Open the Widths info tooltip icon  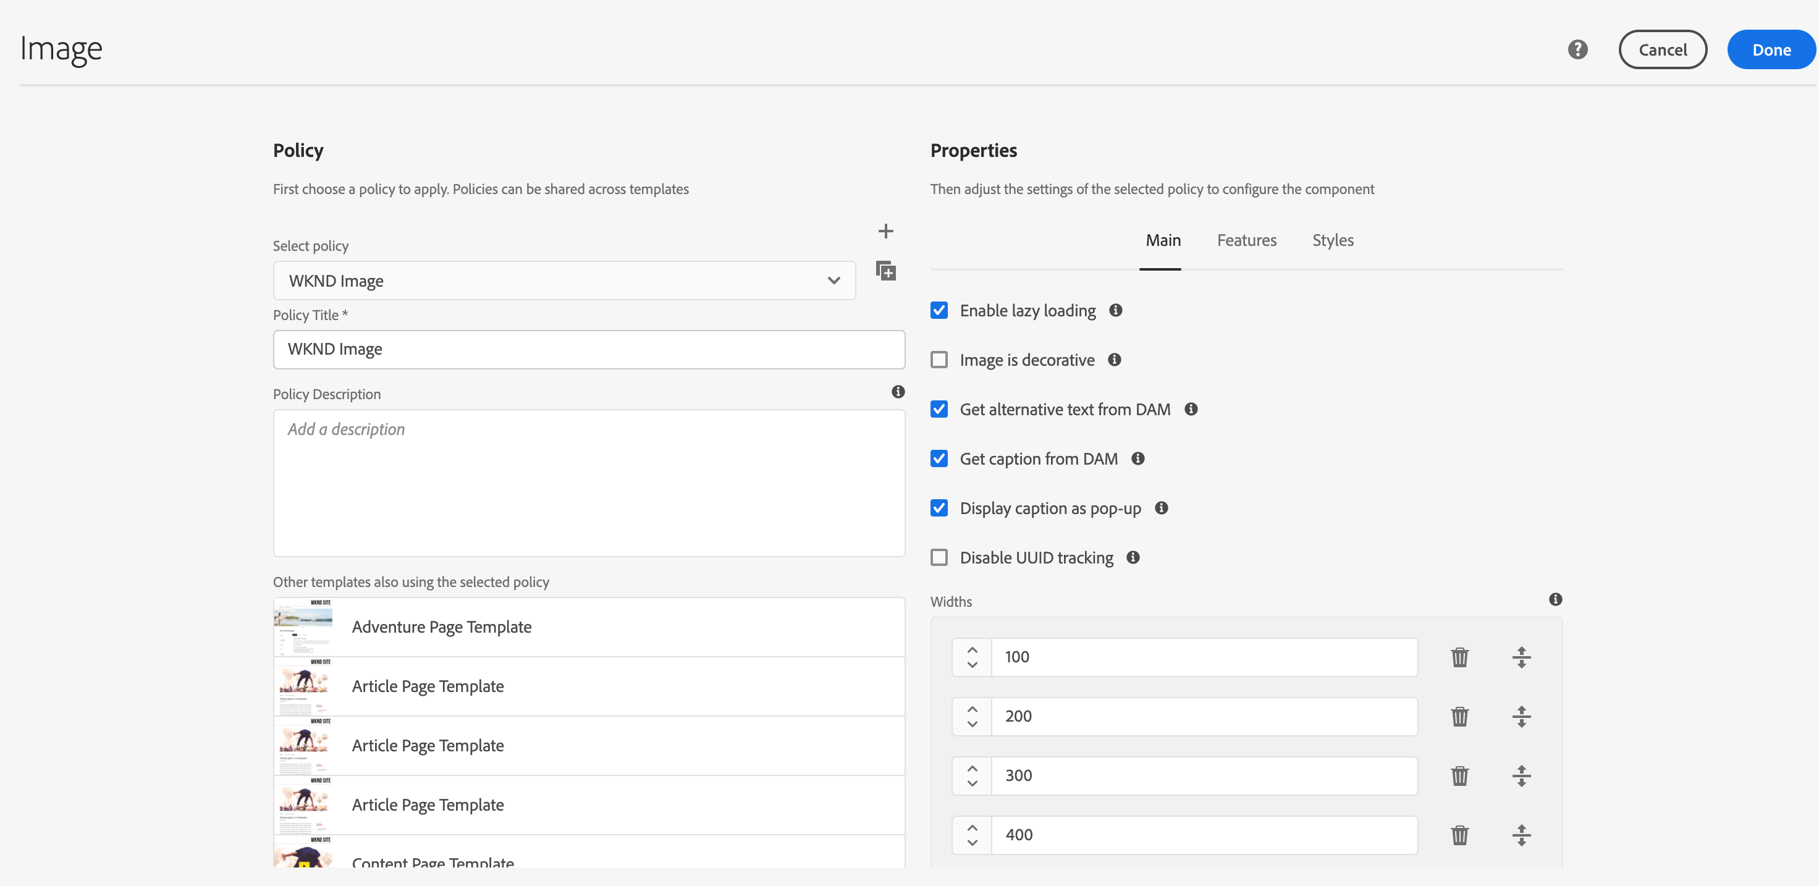point(1555,599)
